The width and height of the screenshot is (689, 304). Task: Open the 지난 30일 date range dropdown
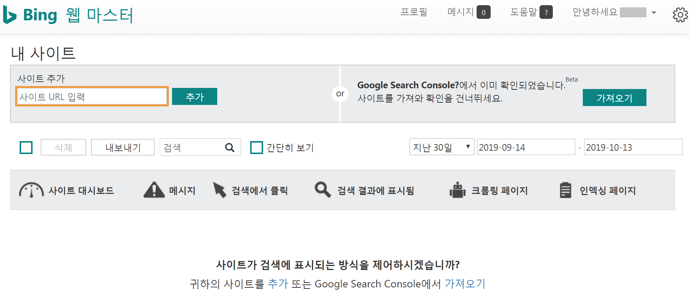point(442,147)
